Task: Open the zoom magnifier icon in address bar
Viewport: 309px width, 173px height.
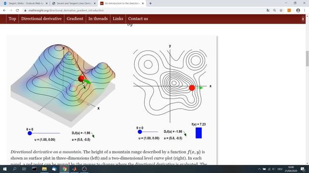Action: 275,11
